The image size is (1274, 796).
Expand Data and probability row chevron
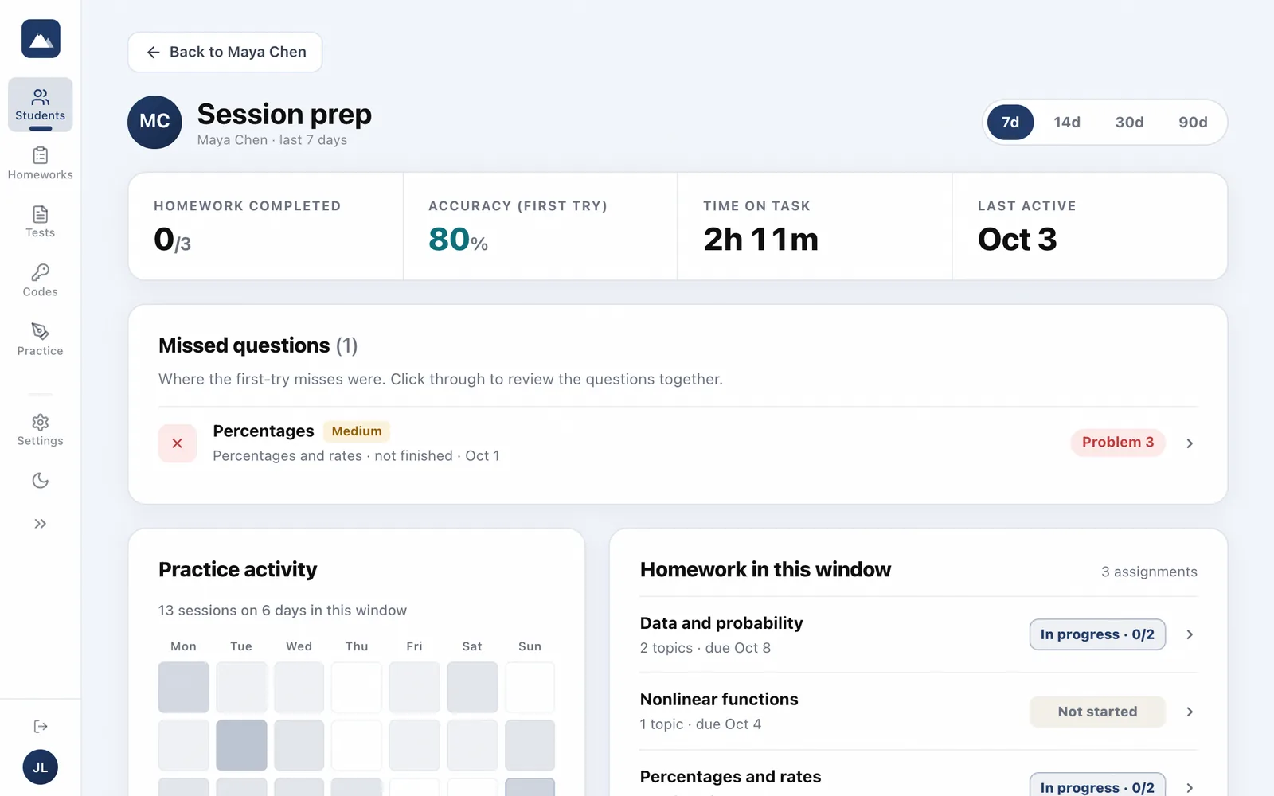pos(1190,634)
